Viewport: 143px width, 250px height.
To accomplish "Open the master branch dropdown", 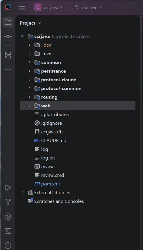I will pyautogui.click(x=88, y=7).
